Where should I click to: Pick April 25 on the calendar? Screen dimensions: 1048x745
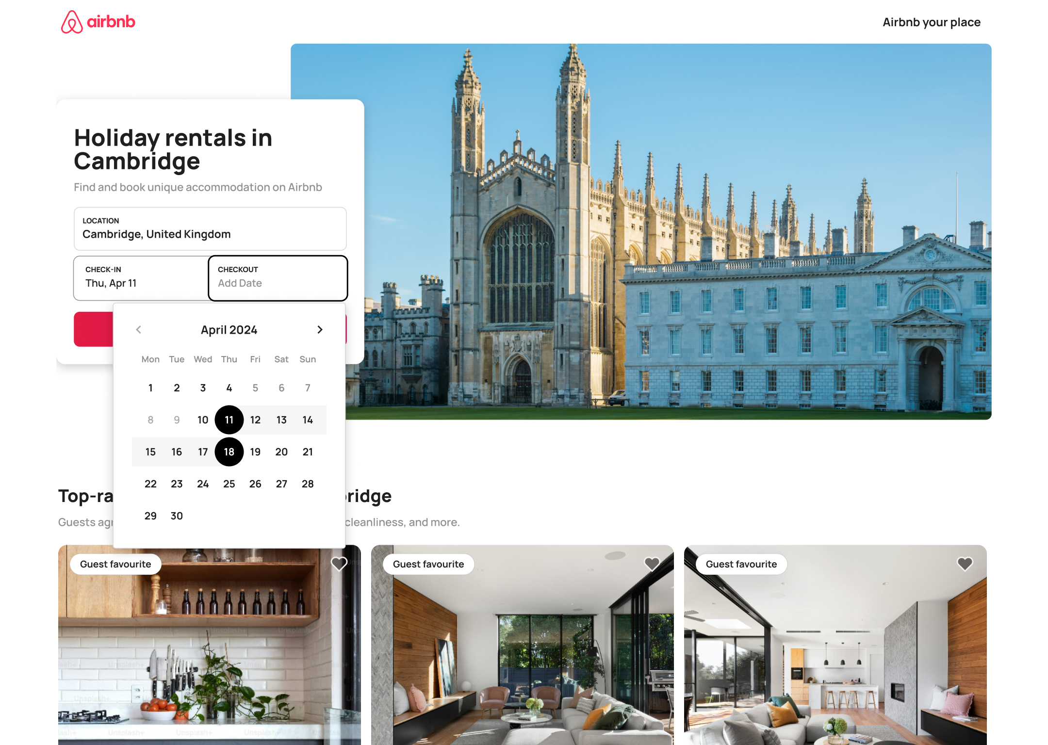coord(229,484)
